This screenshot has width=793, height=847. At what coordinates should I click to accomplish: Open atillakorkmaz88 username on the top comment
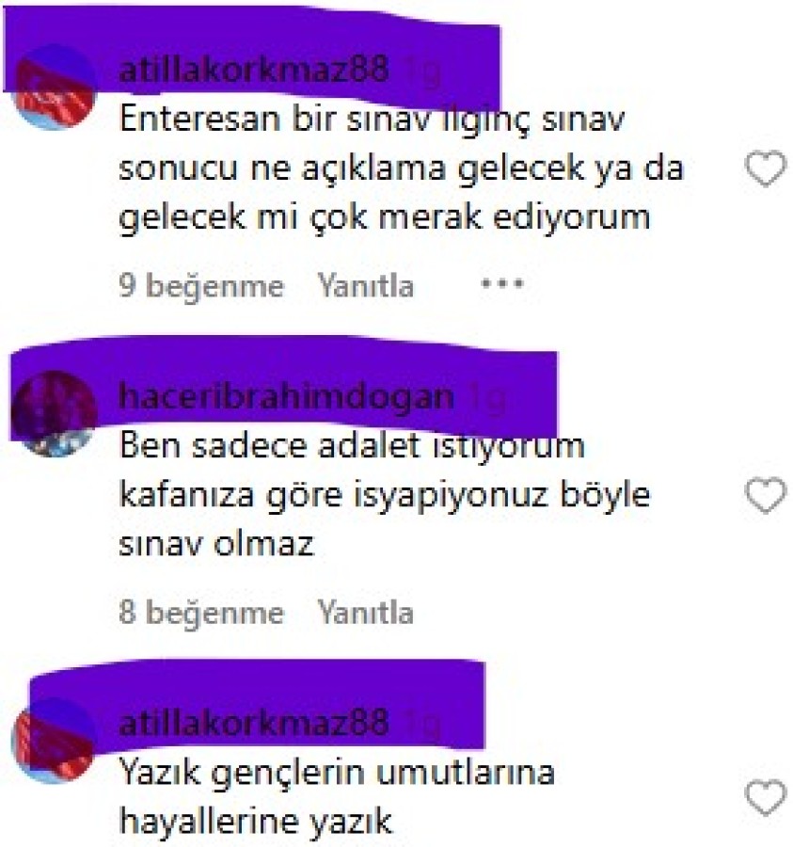click(253, 70)
